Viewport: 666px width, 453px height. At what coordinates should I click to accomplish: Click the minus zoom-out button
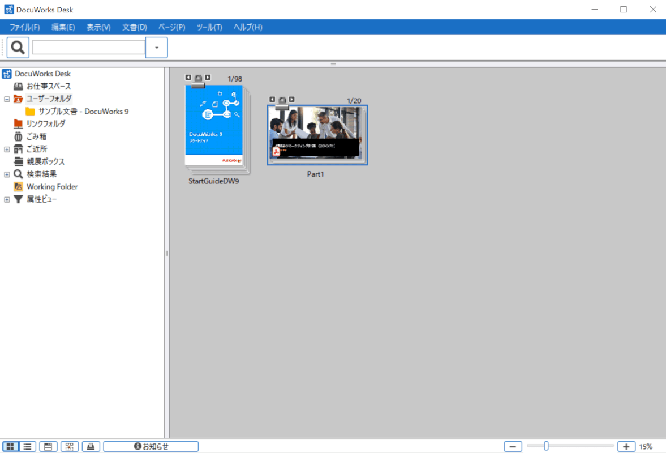point(513,446)
